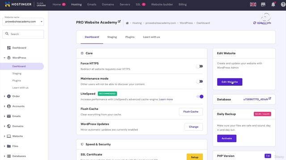Screen dimensions: 286x160
Task: Open the notifications bell
Action: coord(273,4)
